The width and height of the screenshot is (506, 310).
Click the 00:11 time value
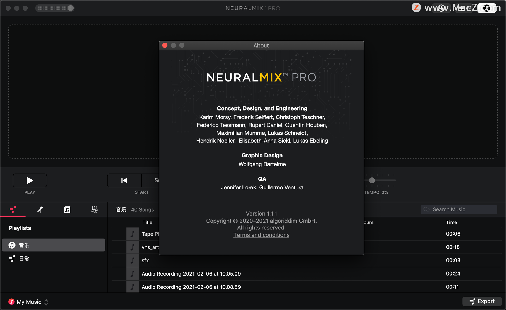pos(452,287)
